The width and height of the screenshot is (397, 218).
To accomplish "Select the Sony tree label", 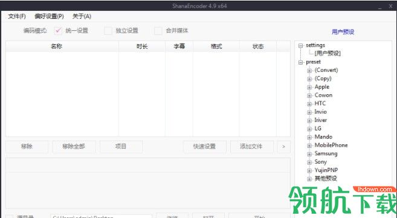I will (320, 162).
